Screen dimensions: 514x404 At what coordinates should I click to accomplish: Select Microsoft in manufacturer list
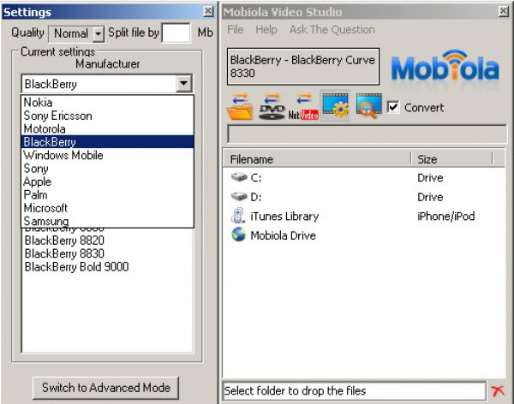tap(108, 208)
